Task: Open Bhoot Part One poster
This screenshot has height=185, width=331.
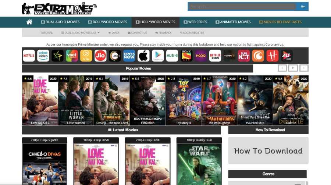Action: pyautogui.click(x=255, y=100)
